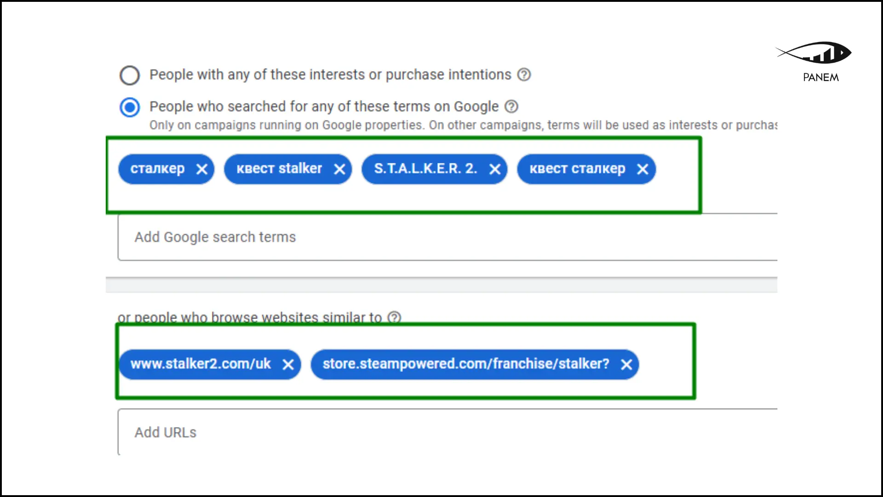883x497 pixels.
Task: Click the квест сталкер chip label
Action: pos(577,169)
